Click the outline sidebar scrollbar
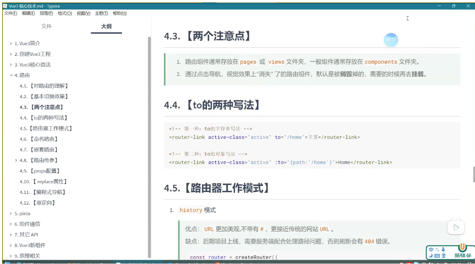 [149, 147]
